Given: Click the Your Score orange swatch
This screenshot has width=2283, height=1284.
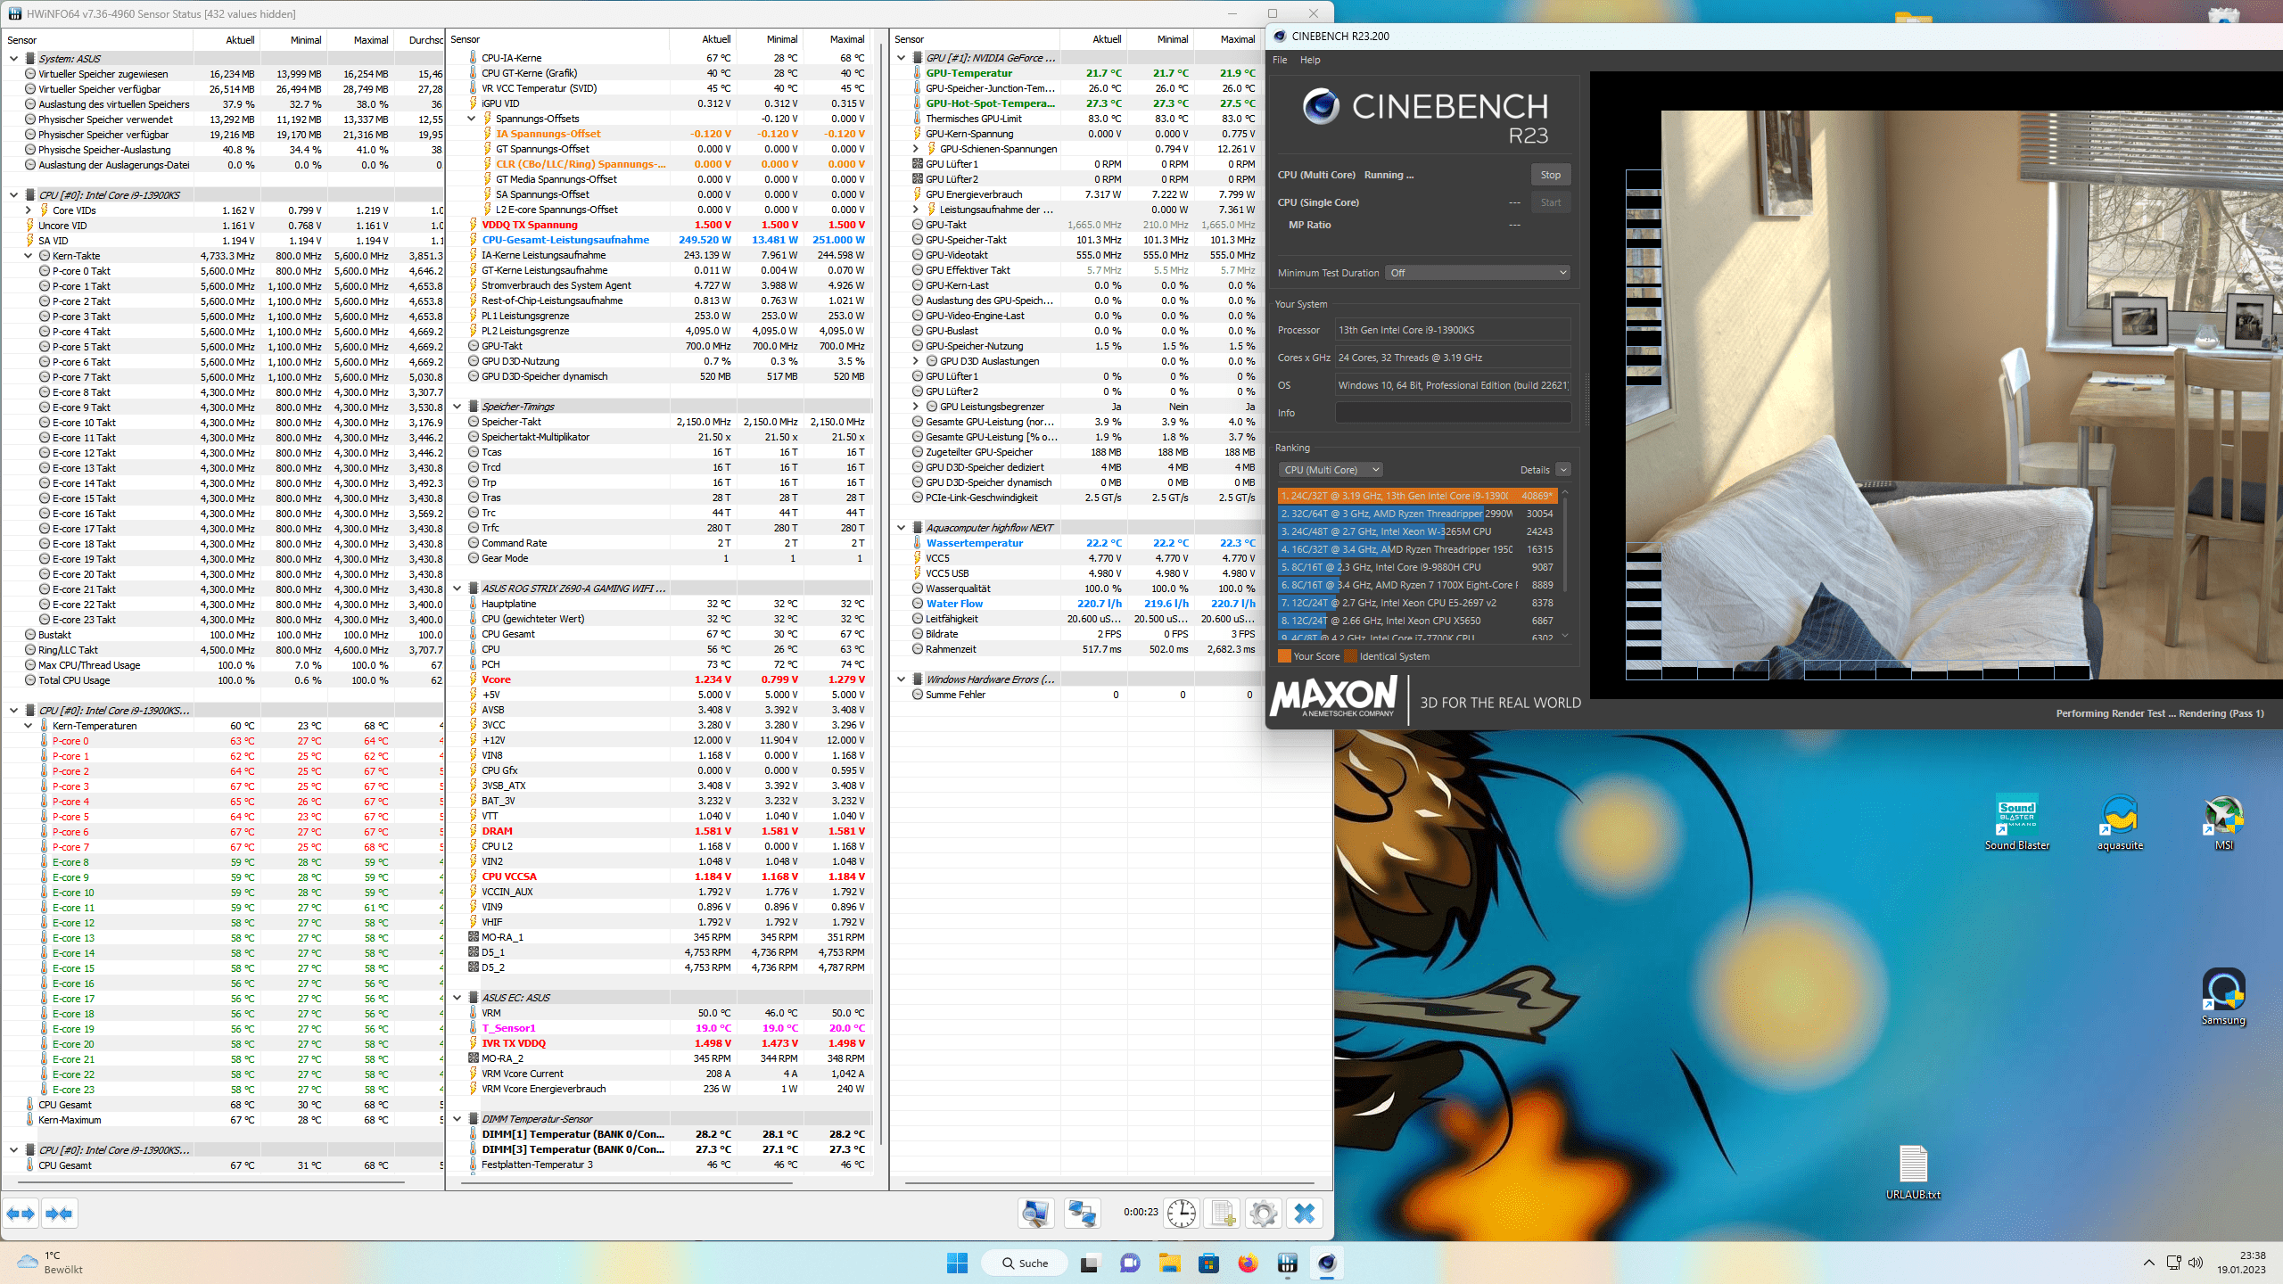Looking at the screenshot, I should tap(1284, 656).
